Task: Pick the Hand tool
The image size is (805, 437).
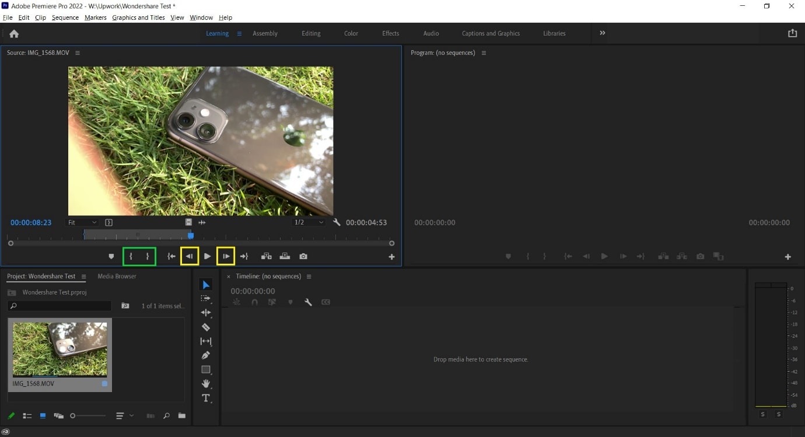Action: 206,383
